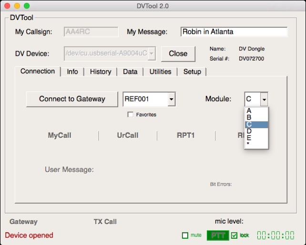Click the yellow minimize window button

coord(17,6)
